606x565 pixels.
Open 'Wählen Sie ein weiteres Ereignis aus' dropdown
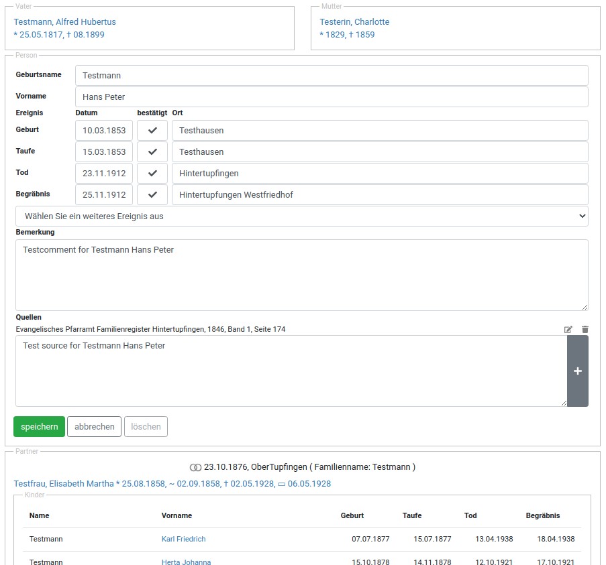pyautogui.click(x=302, y=216)
